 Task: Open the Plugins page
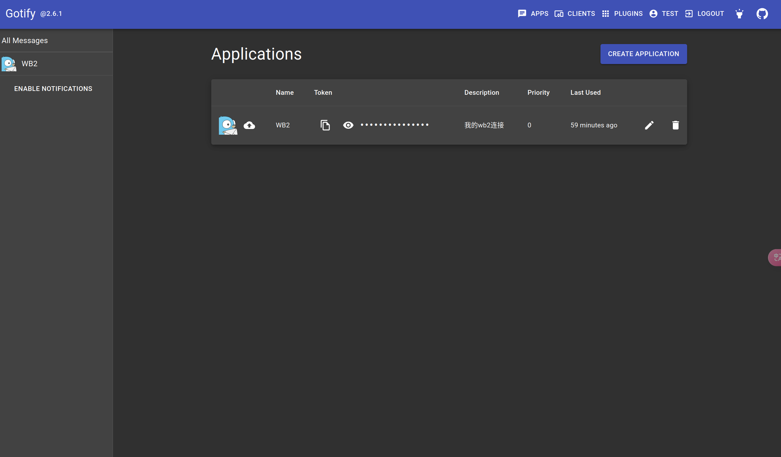point(622,14)
